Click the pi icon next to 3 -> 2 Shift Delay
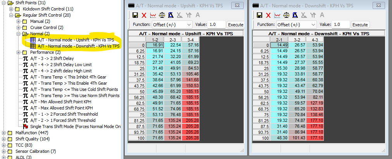The height and width of the screenshot is (159, 392). click(25, 58)
